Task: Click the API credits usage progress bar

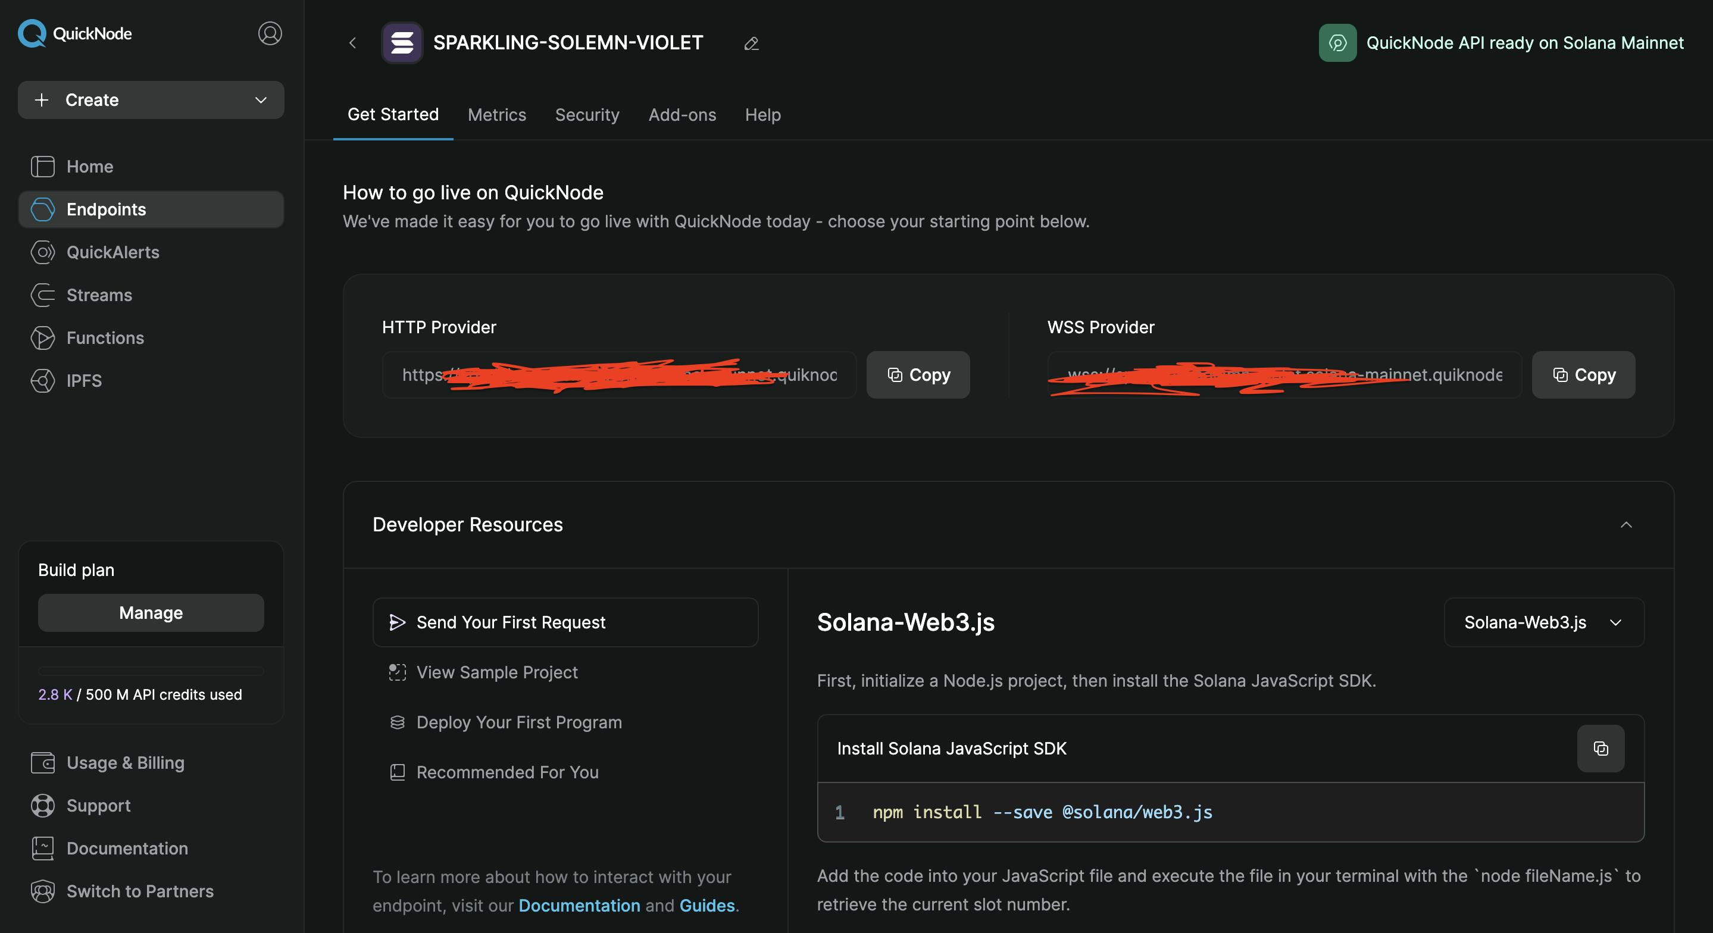Action: 151,671
